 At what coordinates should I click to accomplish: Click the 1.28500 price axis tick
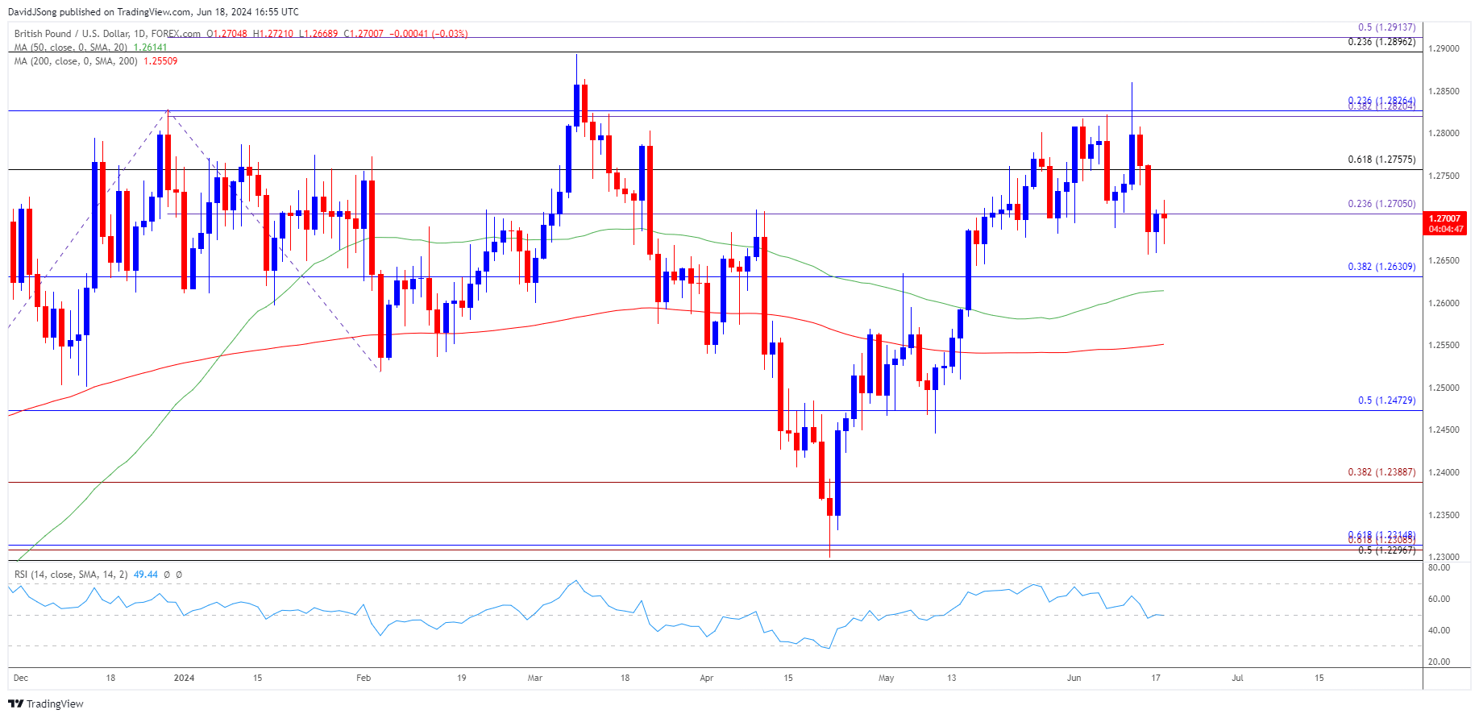coord(1444,91)
